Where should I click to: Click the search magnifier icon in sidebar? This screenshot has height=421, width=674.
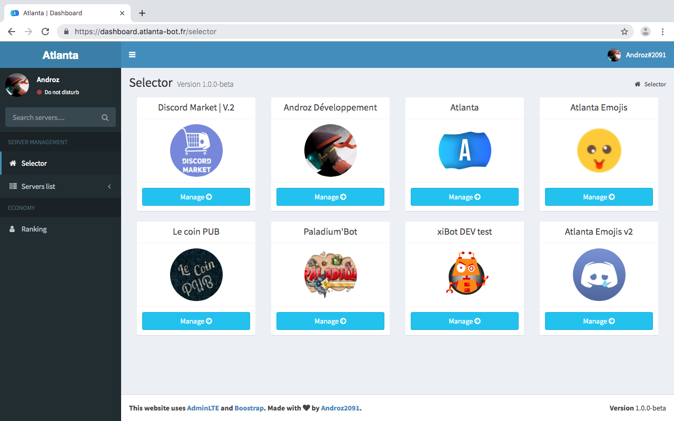105,117
